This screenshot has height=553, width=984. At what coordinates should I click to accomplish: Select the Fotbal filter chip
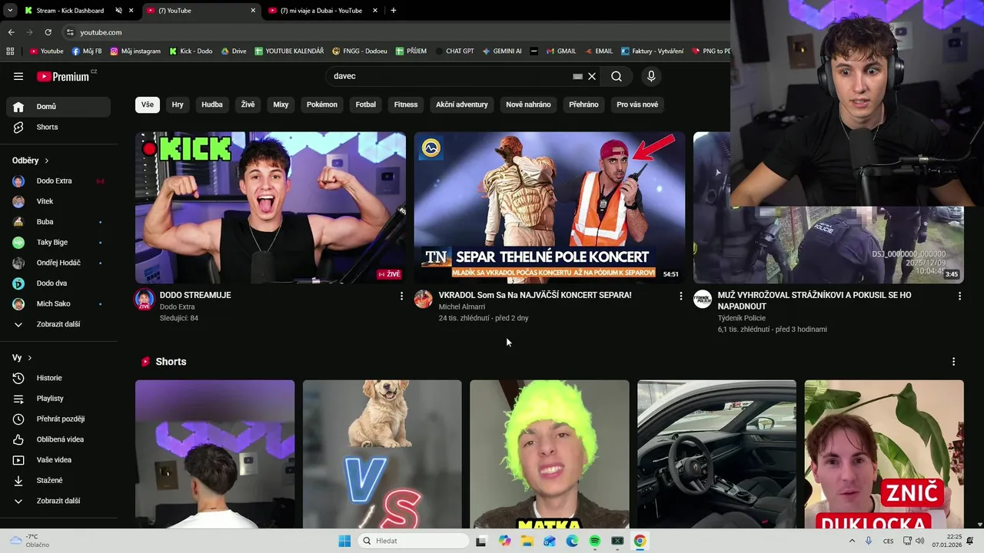point(366,104)
